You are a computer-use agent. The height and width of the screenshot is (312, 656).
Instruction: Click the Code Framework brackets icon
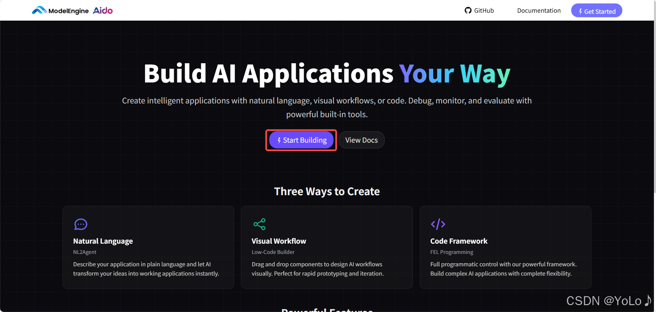pos(438,224)
